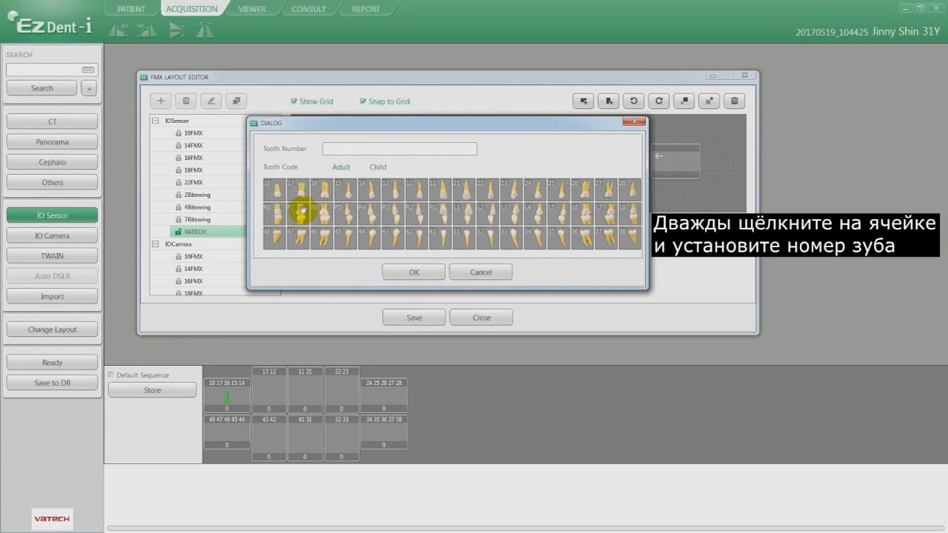
Task: Go to the REPORT tab
Action: (366, 9)
